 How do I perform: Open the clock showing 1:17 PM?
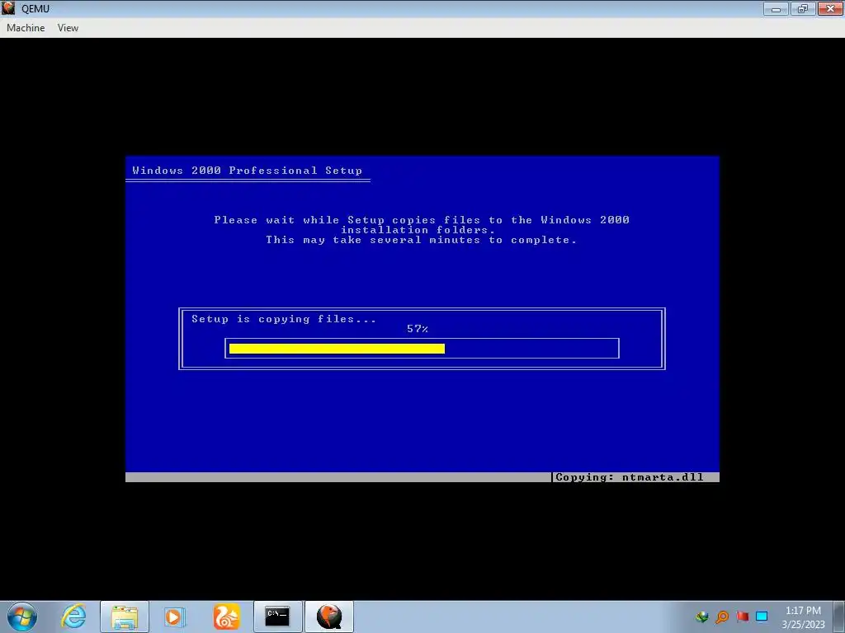tap(803, 617)
